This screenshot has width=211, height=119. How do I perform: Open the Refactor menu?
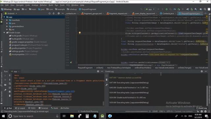pos(43,5)
